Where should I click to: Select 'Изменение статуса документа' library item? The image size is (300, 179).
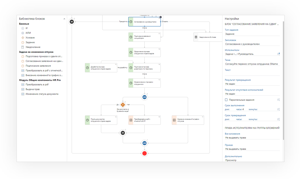(42, 94)
